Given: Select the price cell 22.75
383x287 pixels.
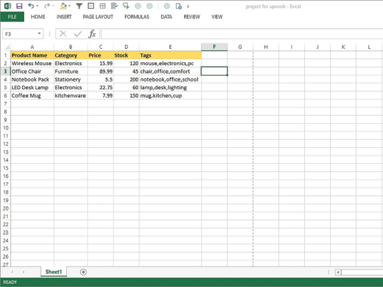Looking at the screenshot, I should pyautogui.click(x=100, y=88).
